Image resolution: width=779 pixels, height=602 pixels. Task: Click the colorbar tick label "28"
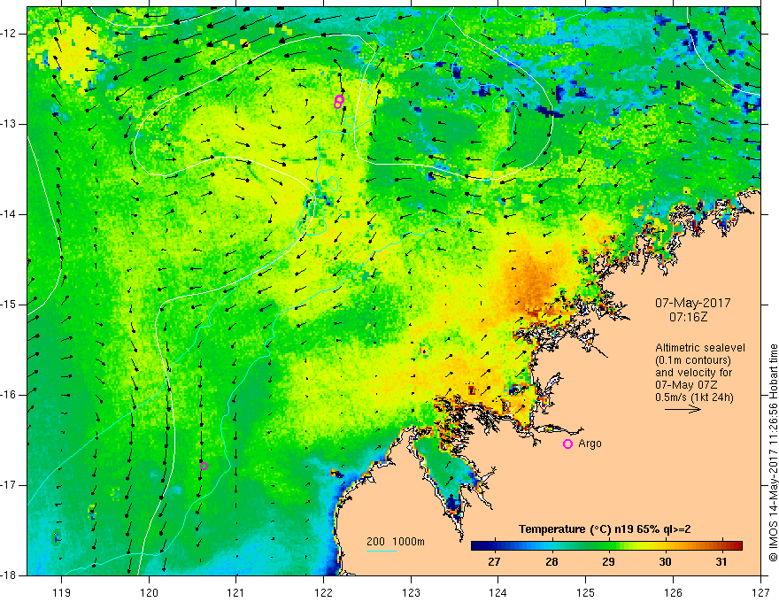click(x=551, y=562)
